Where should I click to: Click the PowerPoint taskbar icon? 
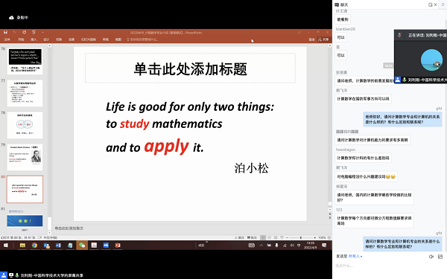[x=118, y=245]
